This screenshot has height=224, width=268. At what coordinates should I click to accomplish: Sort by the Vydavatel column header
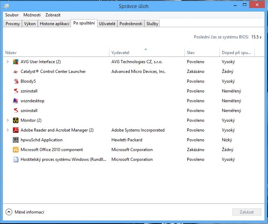(147, 52)
